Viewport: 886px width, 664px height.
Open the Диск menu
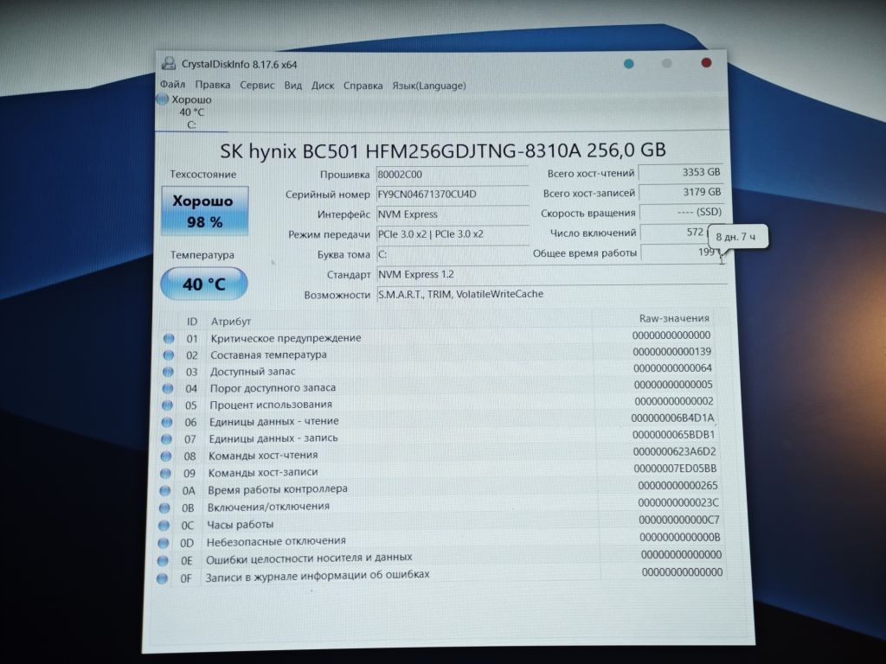323,86
